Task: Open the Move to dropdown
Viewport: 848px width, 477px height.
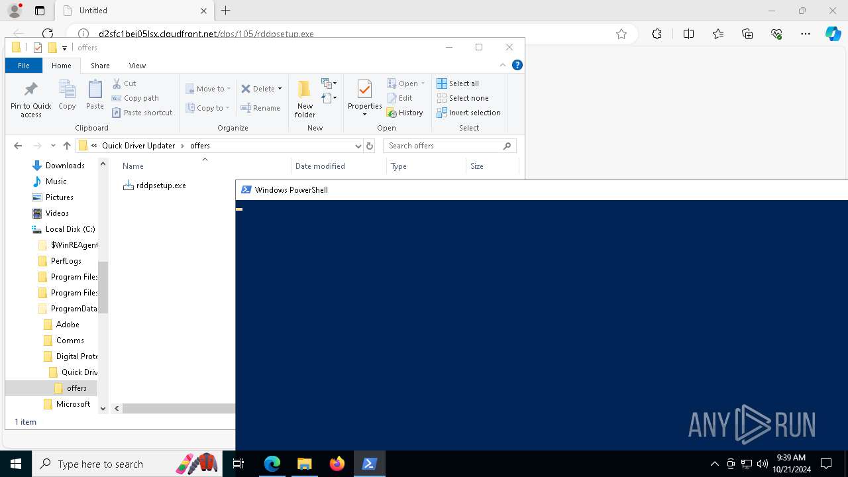Action: [x=208, y=89]
